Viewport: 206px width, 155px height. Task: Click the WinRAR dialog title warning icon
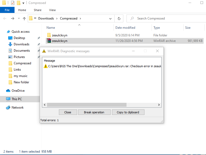(44, 51)
